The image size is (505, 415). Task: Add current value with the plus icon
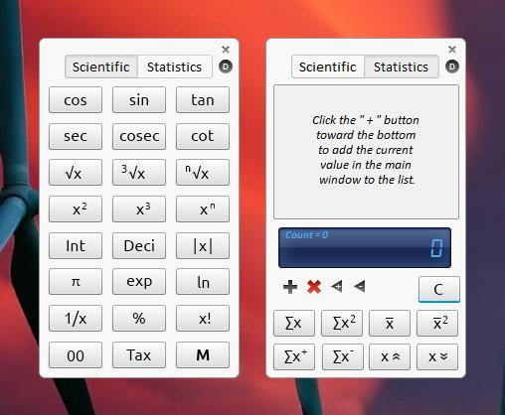pyautogui.click(x=290, y=287)
